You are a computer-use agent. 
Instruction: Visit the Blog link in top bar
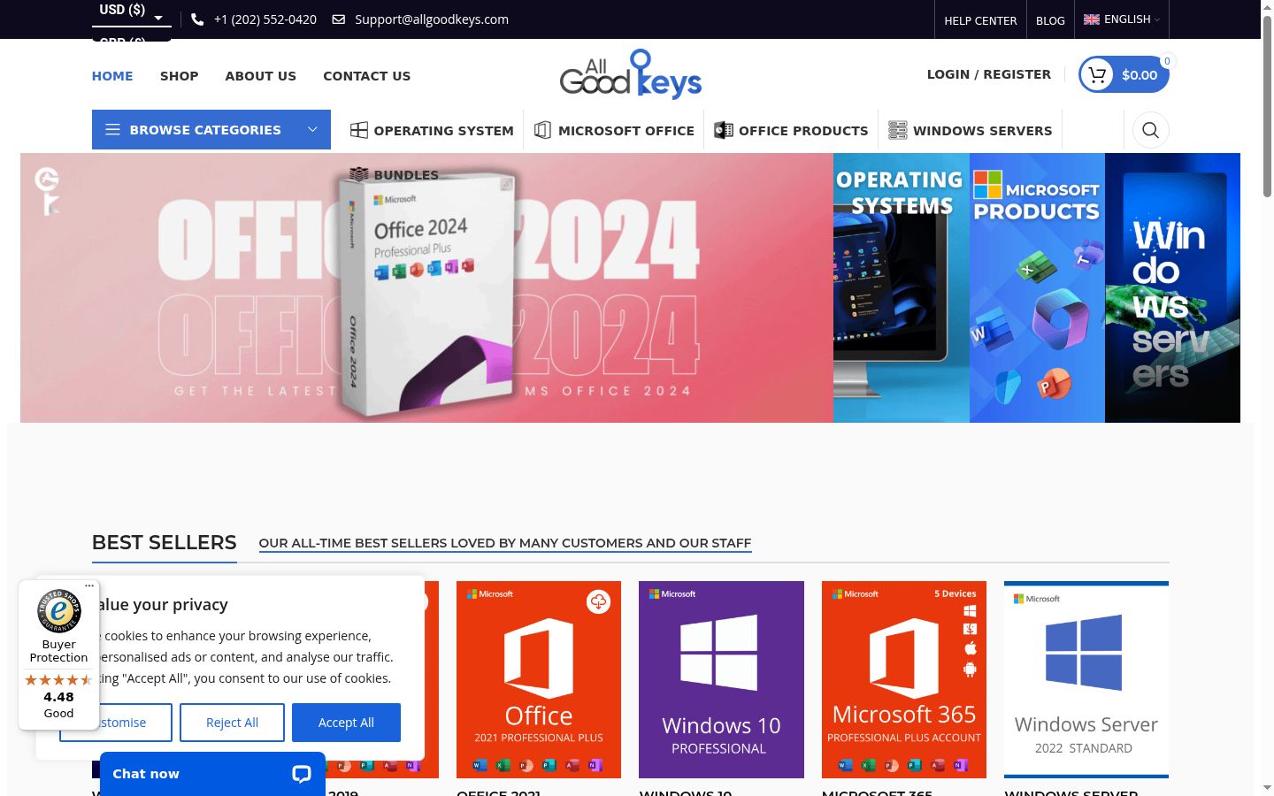coord(1050,20)
